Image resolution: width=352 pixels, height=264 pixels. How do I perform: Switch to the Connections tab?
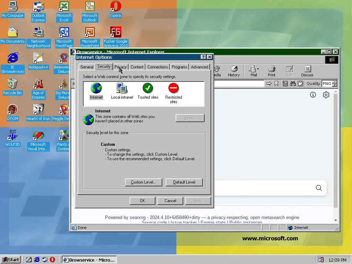tap(157, 67)
